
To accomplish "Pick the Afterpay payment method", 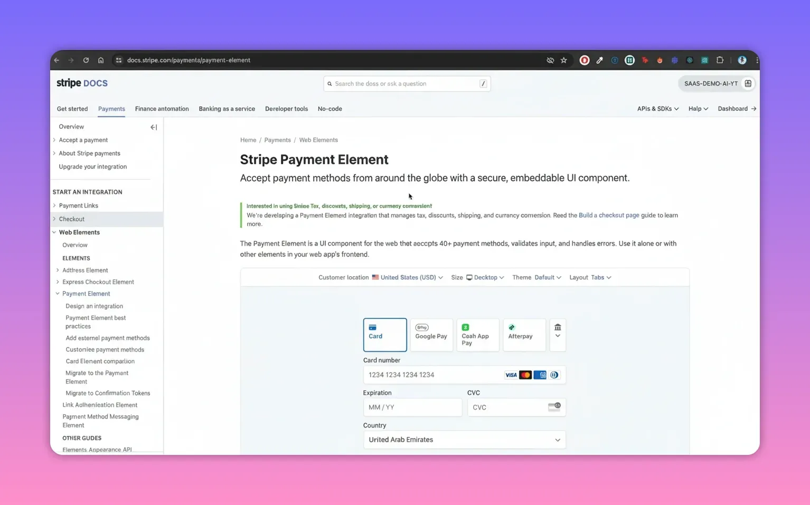I will (523, 334).
